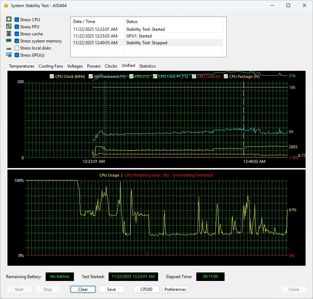Image resolution: width=313 pixels, height=299 pixels.
Task: Click the CPU chip icon beside Stress CPU
Action: [x=9, y=19]
